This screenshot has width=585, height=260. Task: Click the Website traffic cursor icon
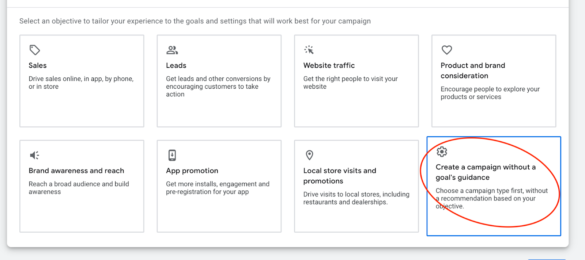click(309, 50)
